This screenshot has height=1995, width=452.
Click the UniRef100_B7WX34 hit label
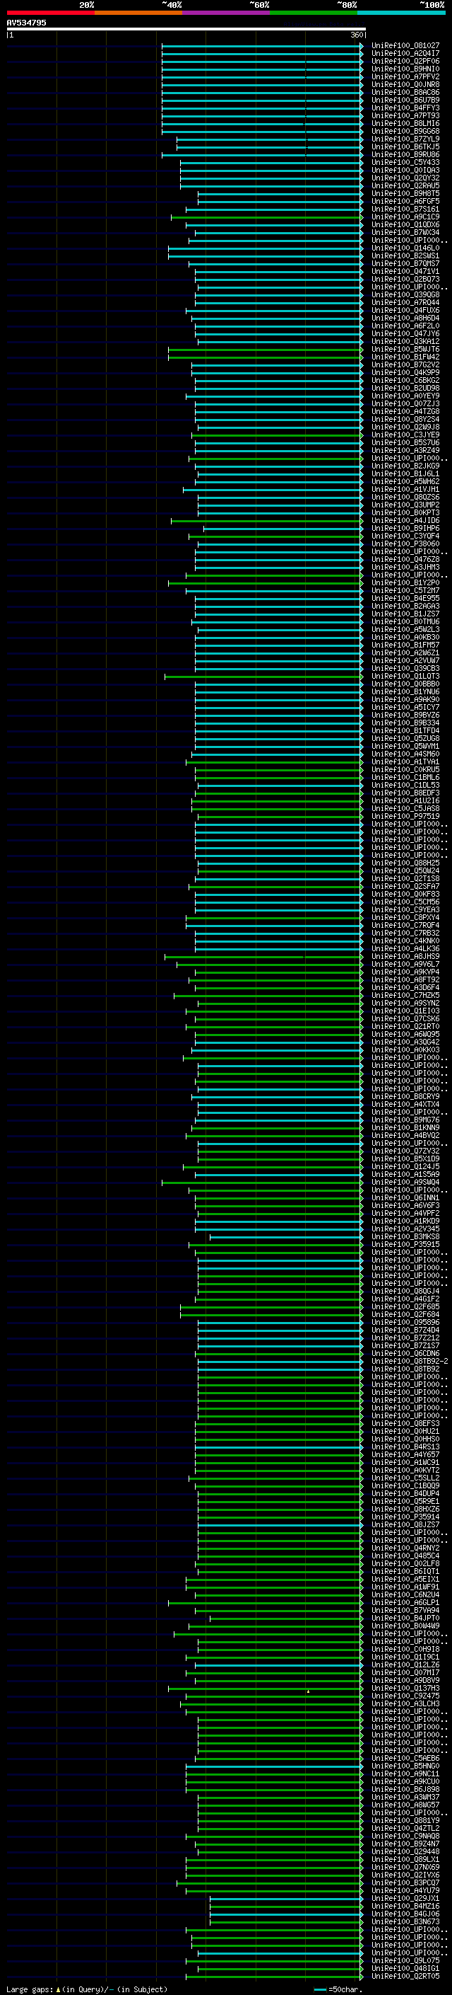[405, 232]
